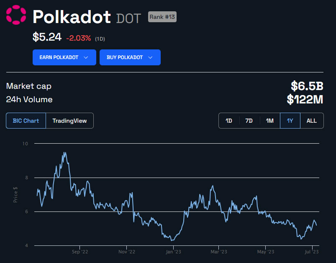Expand the Earn Polkadot dropdown
The height and width of the screenshot is (263, 336).
pos(64,57)
